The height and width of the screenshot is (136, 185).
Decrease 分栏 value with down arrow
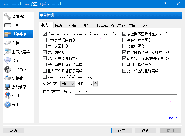[96, 85]
